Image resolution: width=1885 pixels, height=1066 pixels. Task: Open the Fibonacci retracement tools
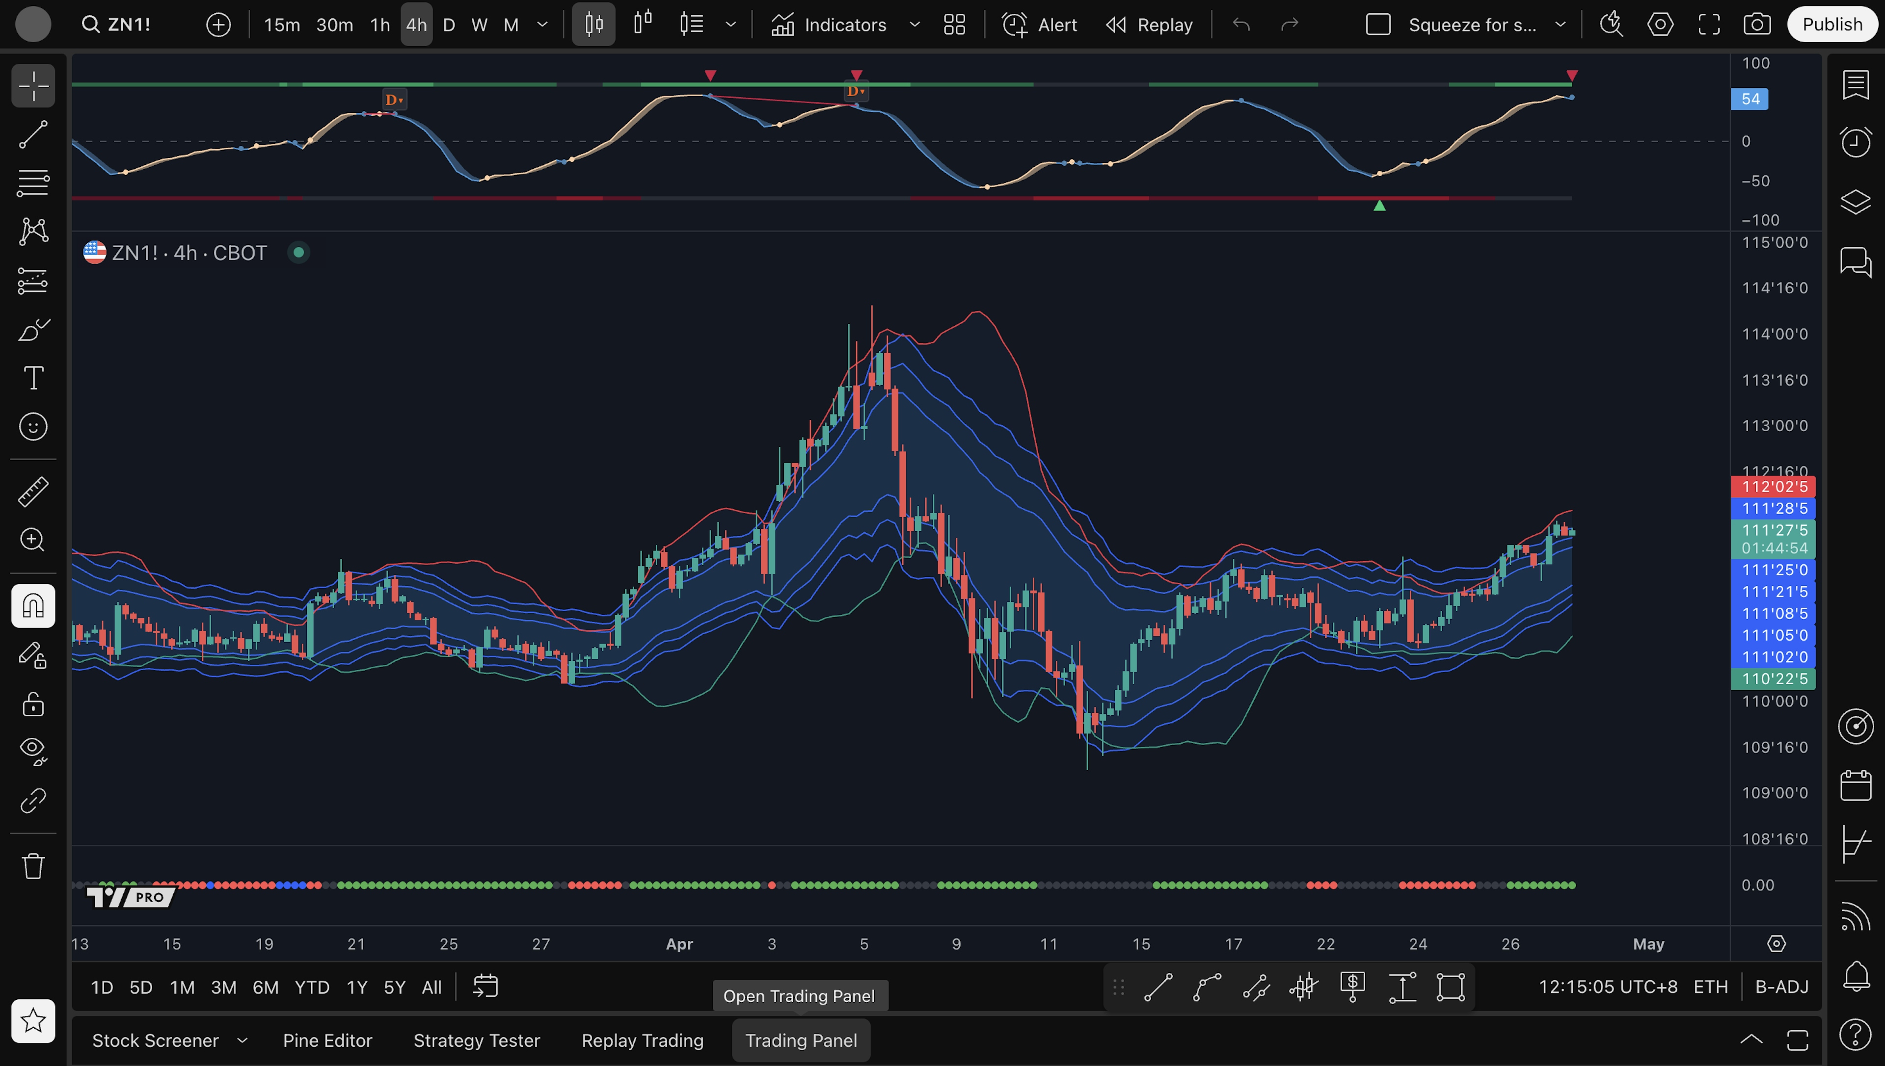(33, 183)
